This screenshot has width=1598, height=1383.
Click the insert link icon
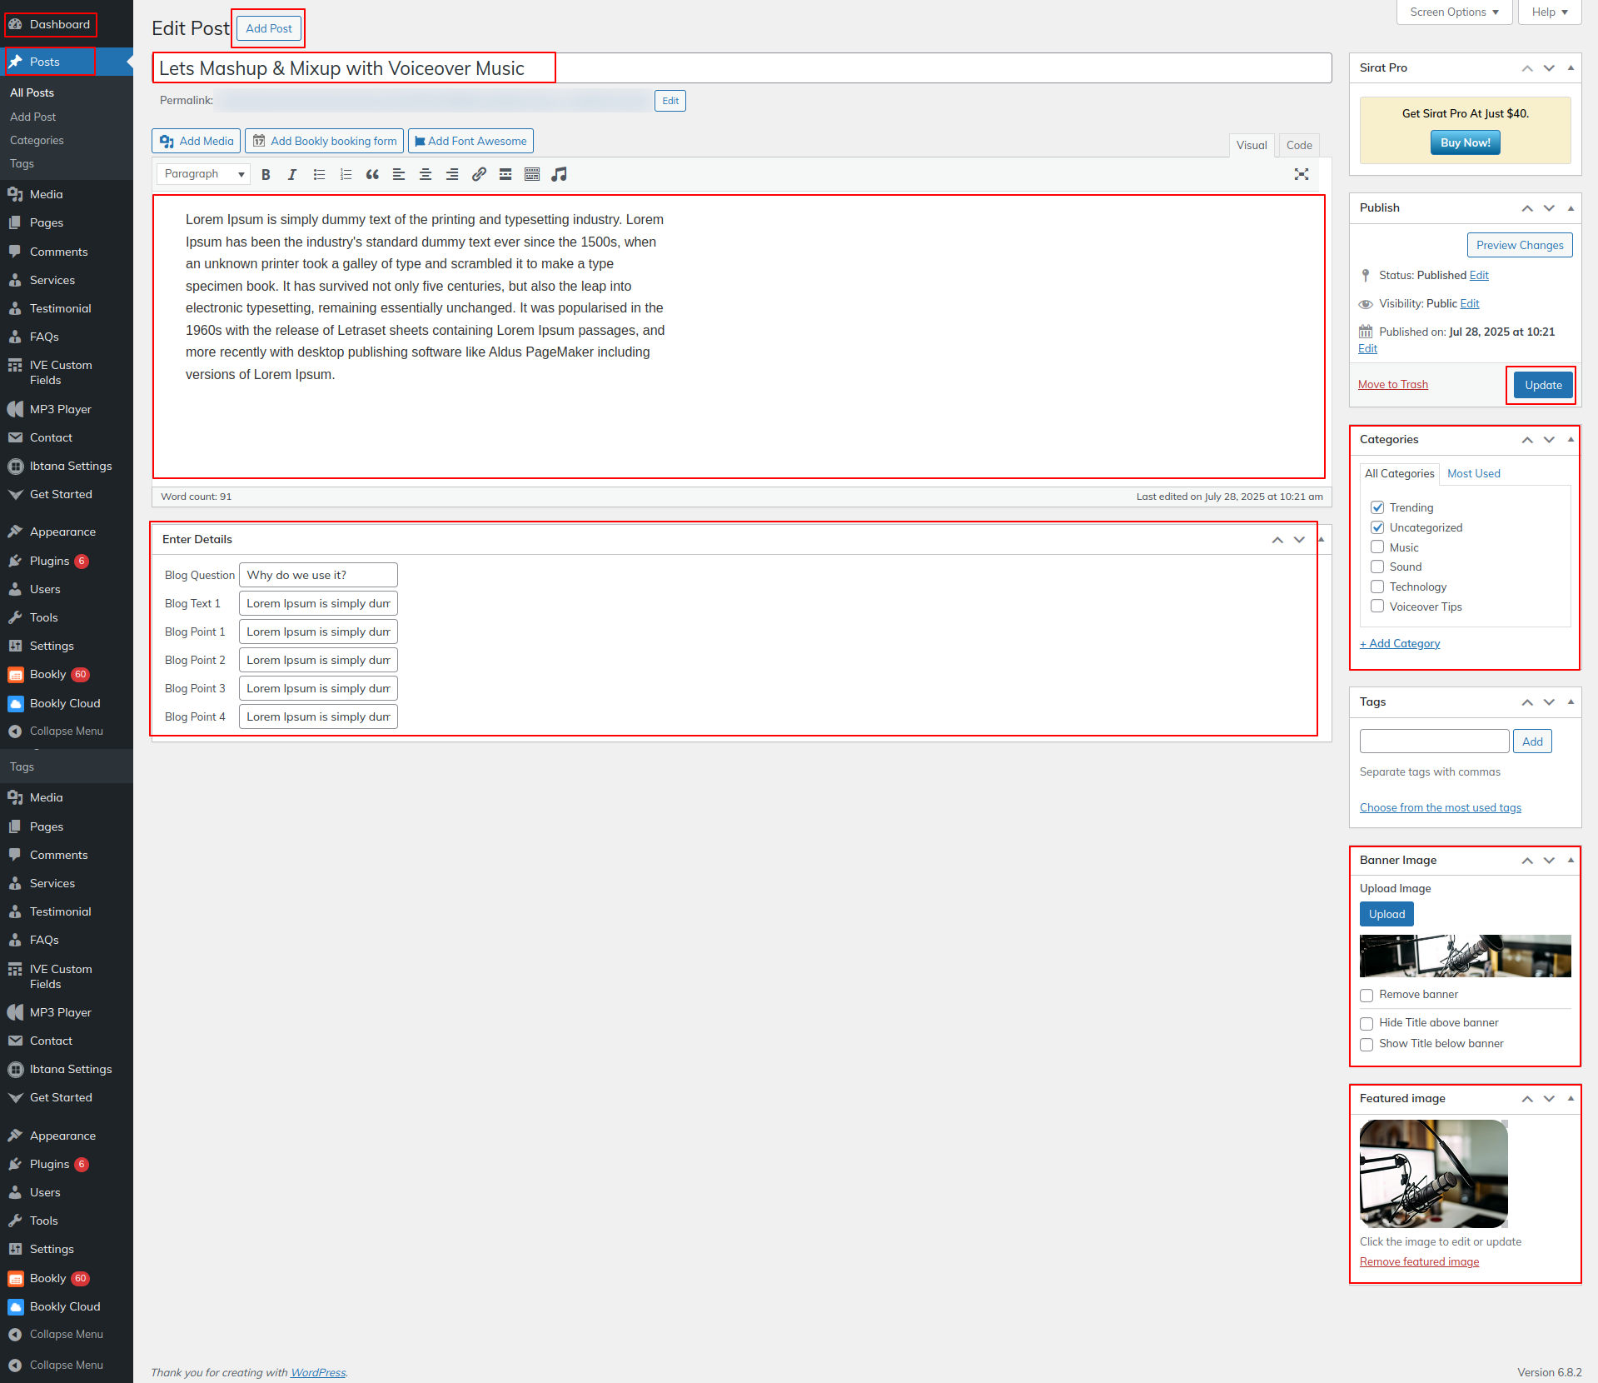479,174
